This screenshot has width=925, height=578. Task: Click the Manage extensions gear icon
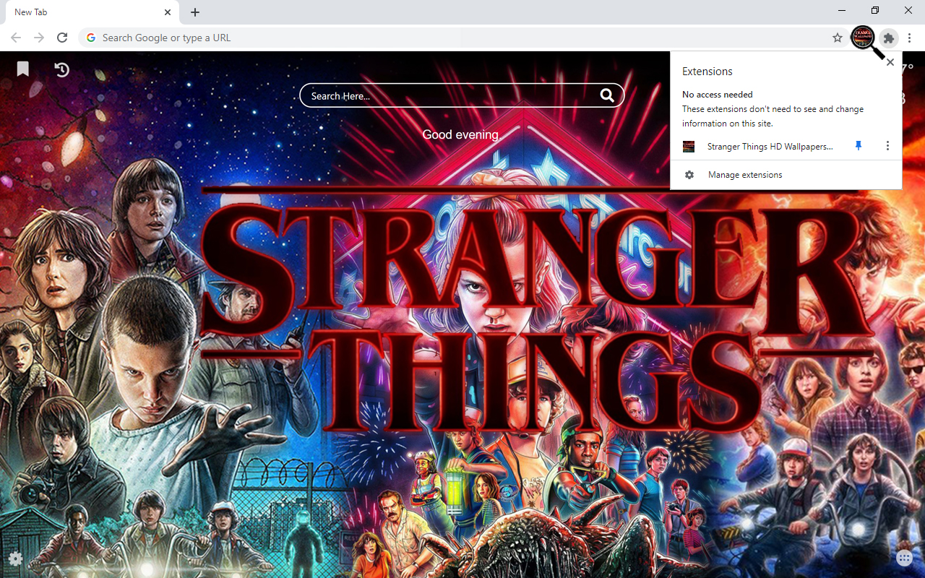[689, 175]
